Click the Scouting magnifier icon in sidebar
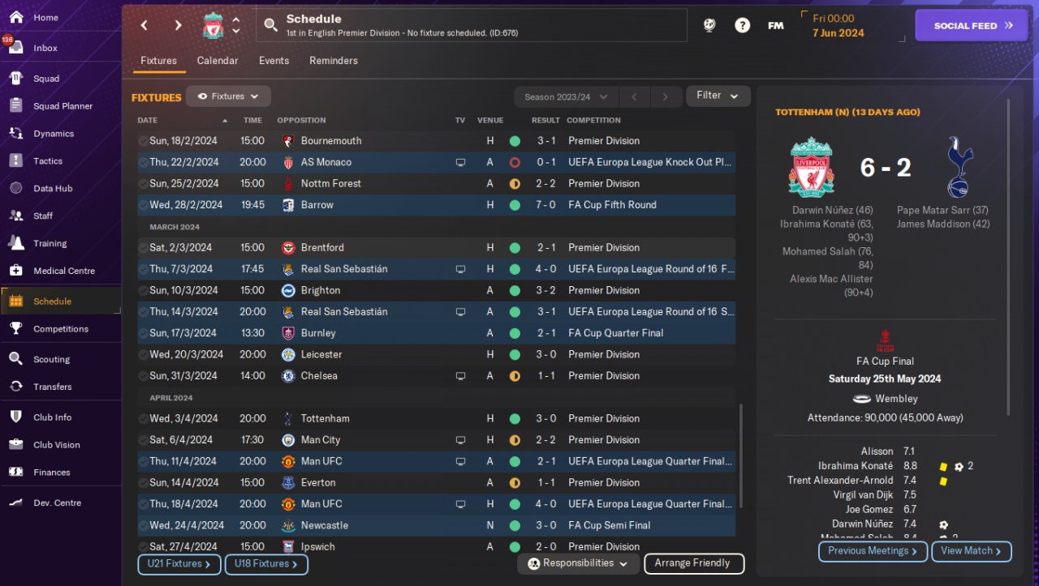The height and width of the screenshot is (586, 1039). click(15, 359)
